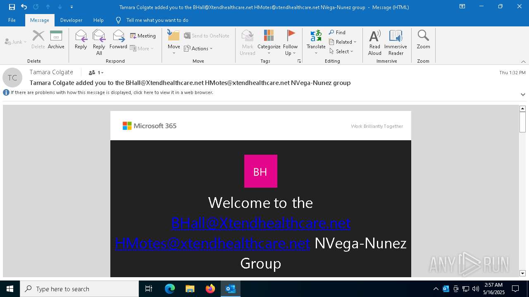The width and height of the screenshot is (529, 297).
Task: Click Reply All
Action: coord(99,42)
